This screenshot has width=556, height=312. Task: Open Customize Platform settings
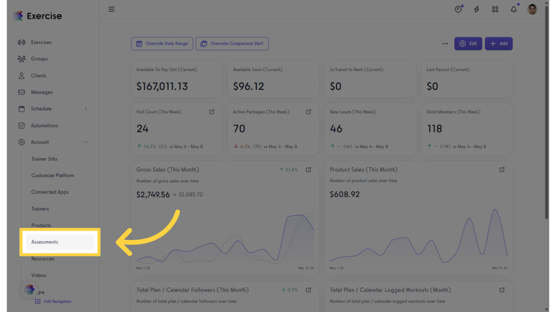(x=53, y=175)
